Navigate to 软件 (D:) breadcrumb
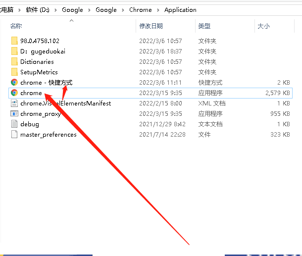302x256 pixels. (x=38, y=10)
